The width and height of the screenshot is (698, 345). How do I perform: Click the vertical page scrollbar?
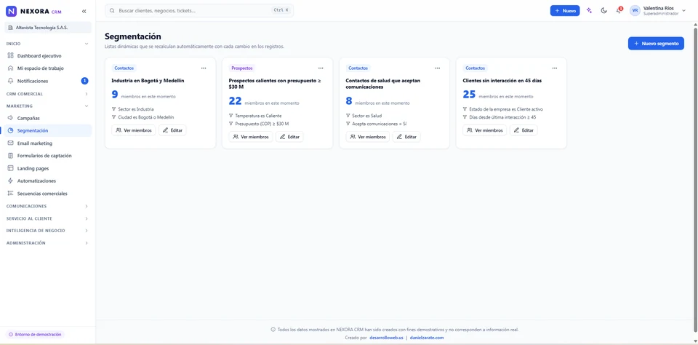tap(695, 178)
